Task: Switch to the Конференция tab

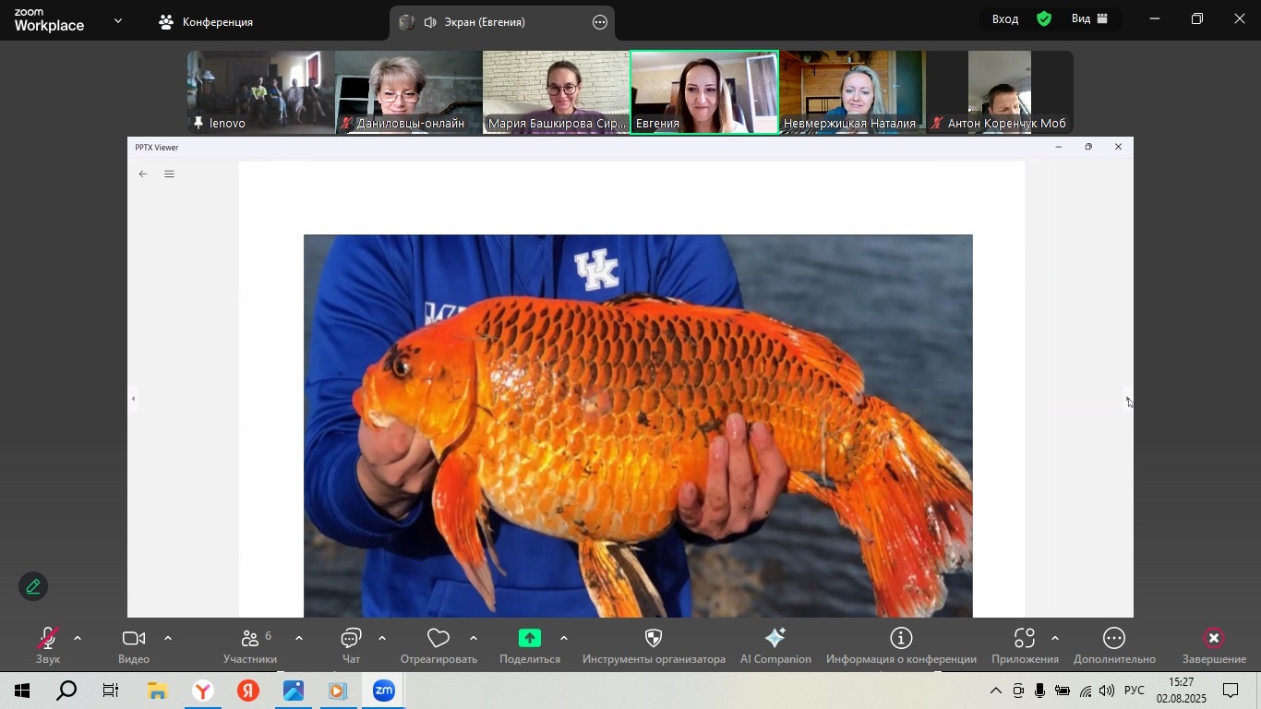Action: click(x=206, y=22)
